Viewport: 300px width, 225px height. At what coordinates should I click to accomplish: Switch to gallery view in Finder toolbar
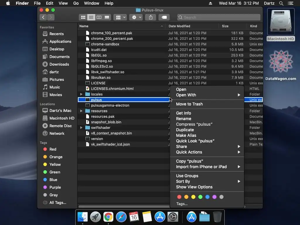(107, 17)
